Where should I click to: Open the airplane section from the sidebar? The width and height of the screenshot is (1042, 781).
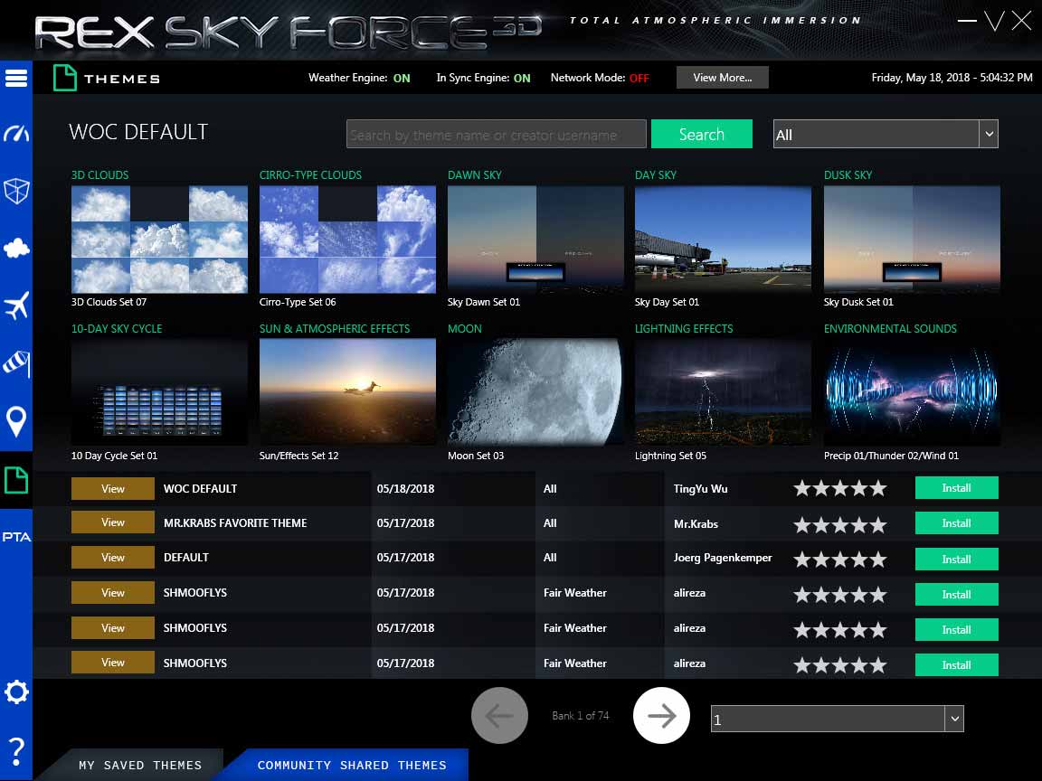16,306
